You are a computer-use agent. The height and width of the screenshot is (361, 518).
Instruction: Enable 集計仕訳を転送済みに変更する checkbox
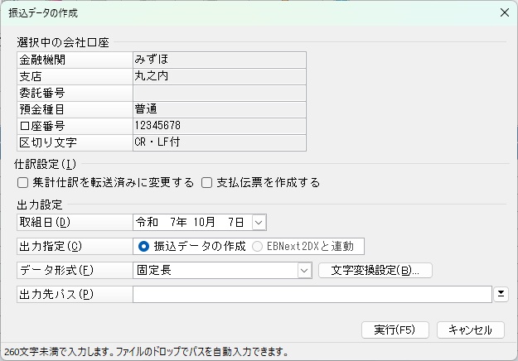pyautogui.click(x=22, y=182)
